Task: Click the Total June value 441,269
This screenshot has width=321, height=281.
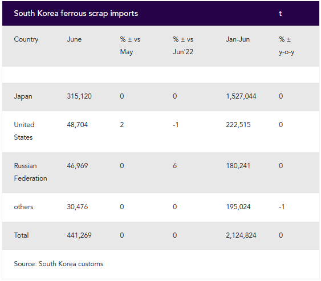Action: pyautogui.click(x=79, y=235)
